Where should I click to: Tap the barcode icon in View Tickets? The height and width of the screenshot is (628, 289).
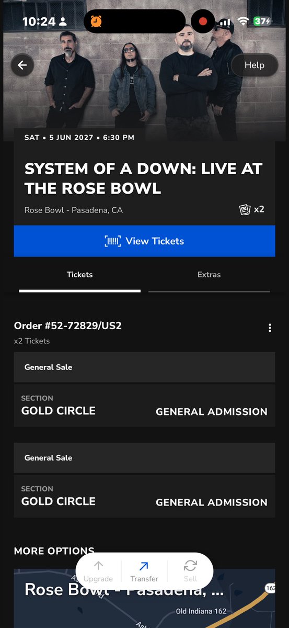click(x=113, y=241)
